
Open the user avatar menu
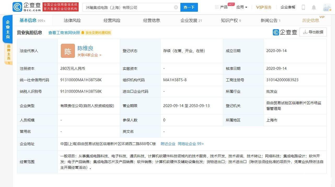[327, 7]
